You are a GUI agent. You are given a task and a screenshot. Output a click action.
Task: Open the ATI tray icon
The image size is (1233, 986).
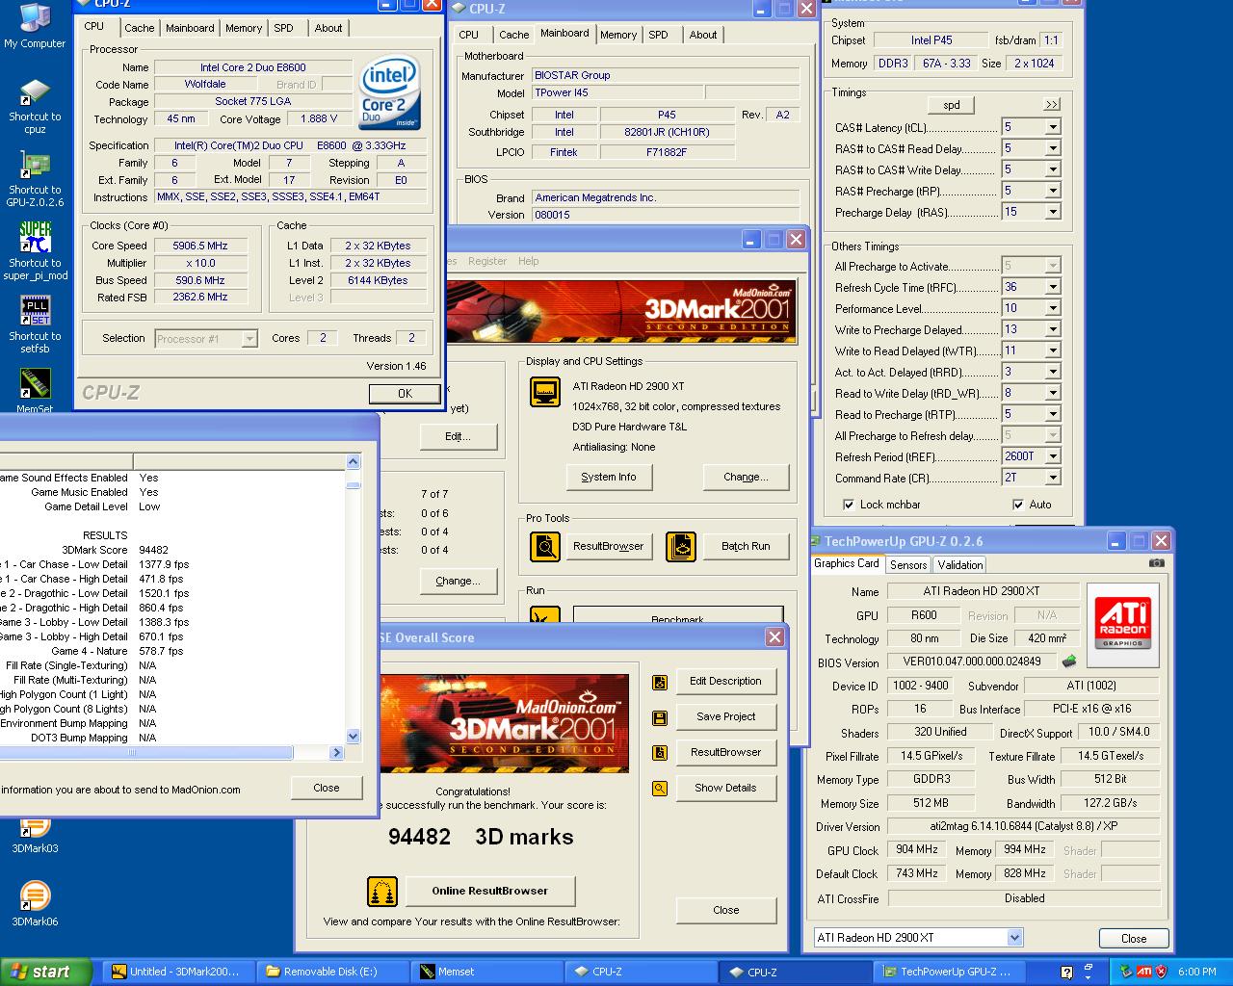(x=1144, y=972)
